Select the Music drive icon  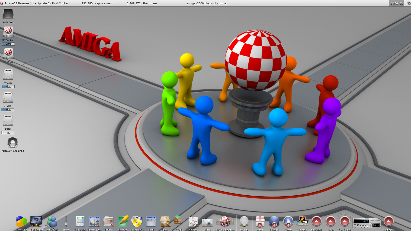(x=8, y=98)
